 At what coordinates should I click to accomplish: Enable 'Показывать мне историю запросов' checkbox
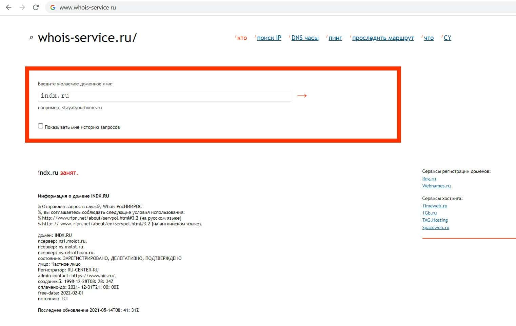coord(41,126)
